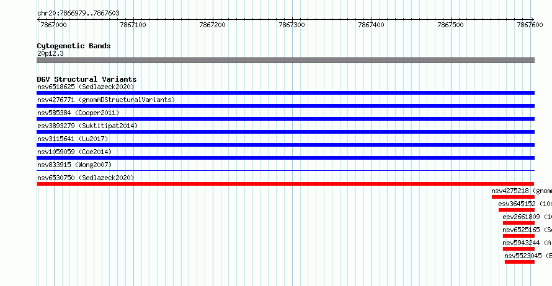Click ruler position 7867400
The width and height of the screenshot is (552, 286).
click(x=371, y=25)
